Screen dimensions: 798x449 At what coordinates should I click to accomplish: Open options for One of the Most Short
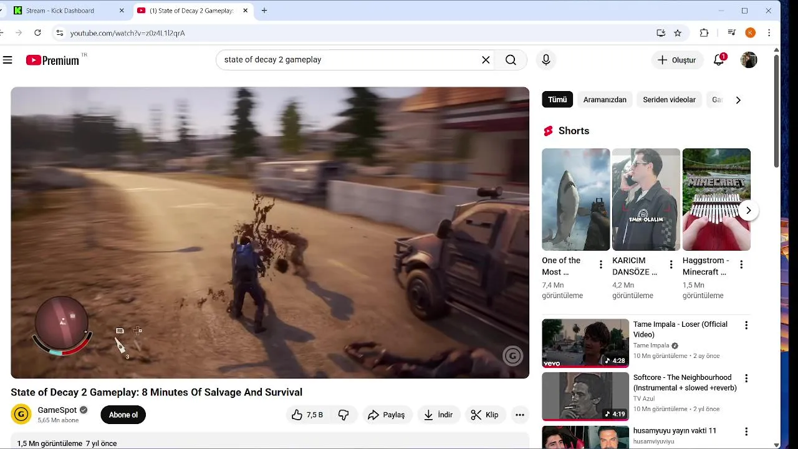[x=601, y=264]
